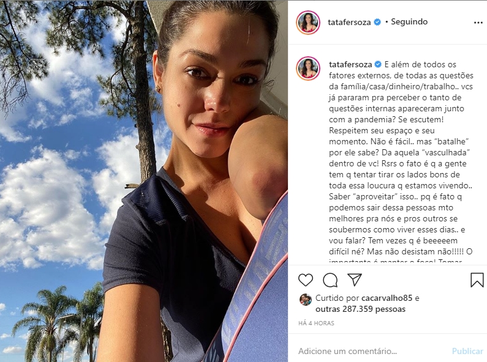Click the HÁ 4 HORAS timestamp

pos(316,323)
